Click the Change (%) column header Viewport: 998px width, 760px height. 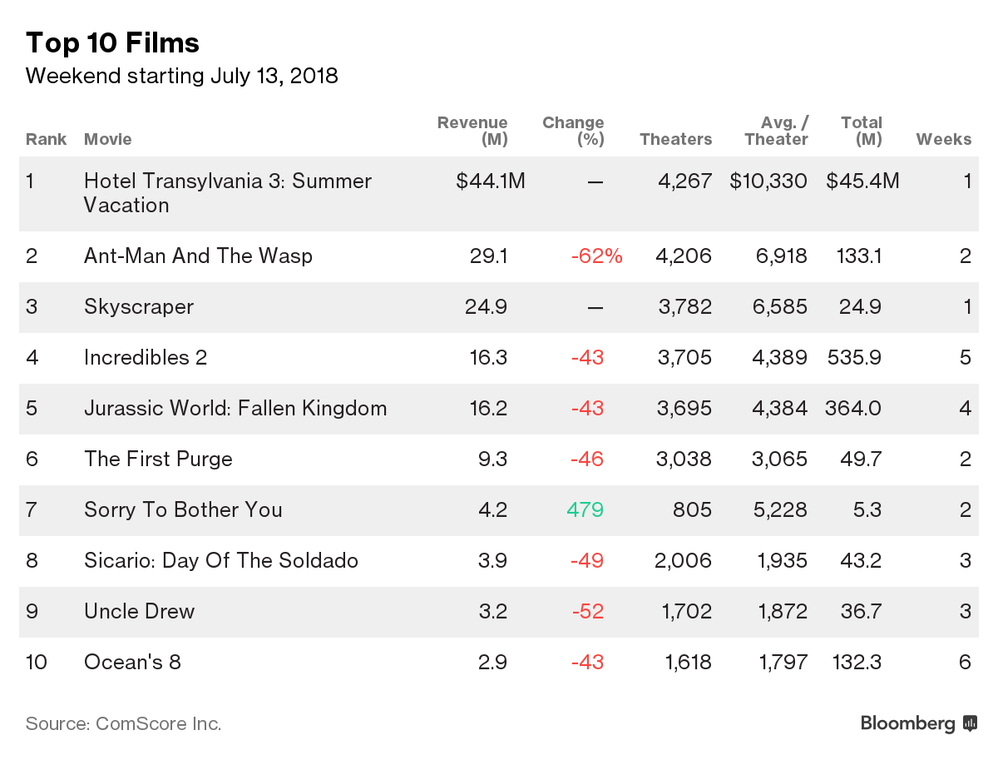pos(573,131)
